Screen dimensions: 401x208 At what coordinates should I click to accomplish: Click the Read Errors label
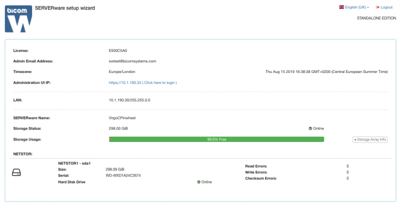click(256, 166)
